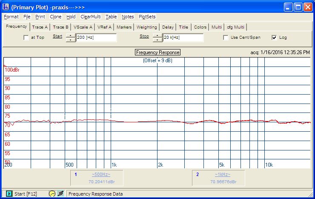Image resolution: width=315 pixels, height=199 pixels.
Task: Click the Start [F12] button label
Action: (26, 194)
